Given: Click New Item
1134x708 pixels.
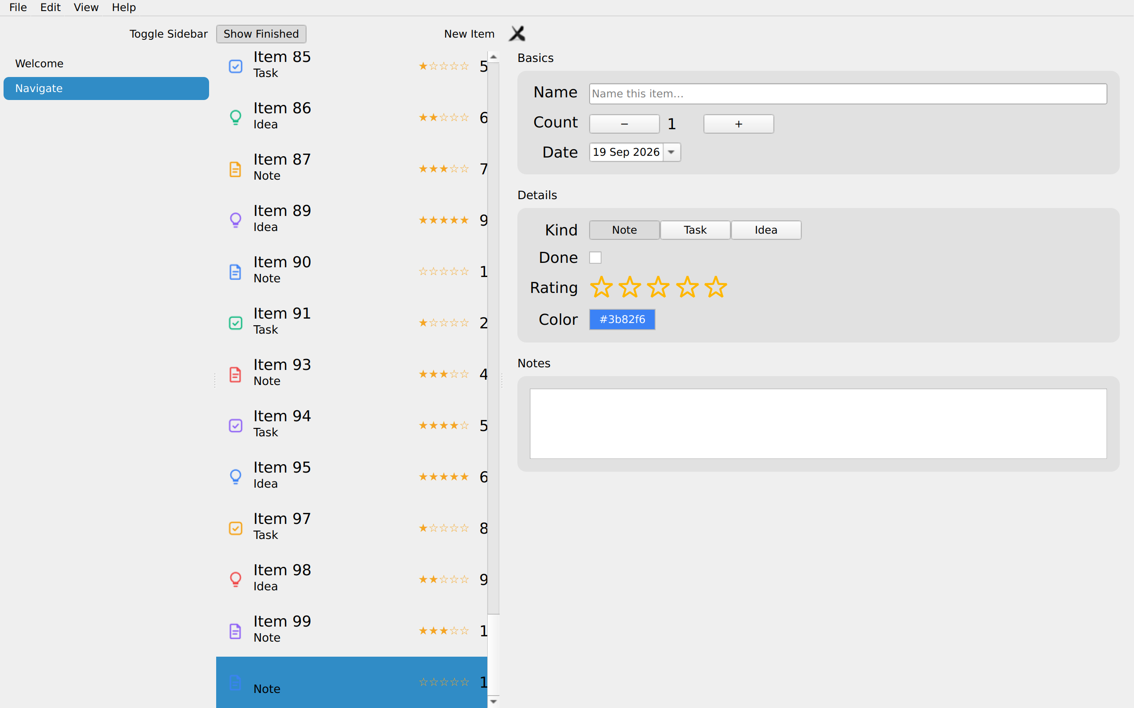Looking at the screenshot, I should click(469, 34).
